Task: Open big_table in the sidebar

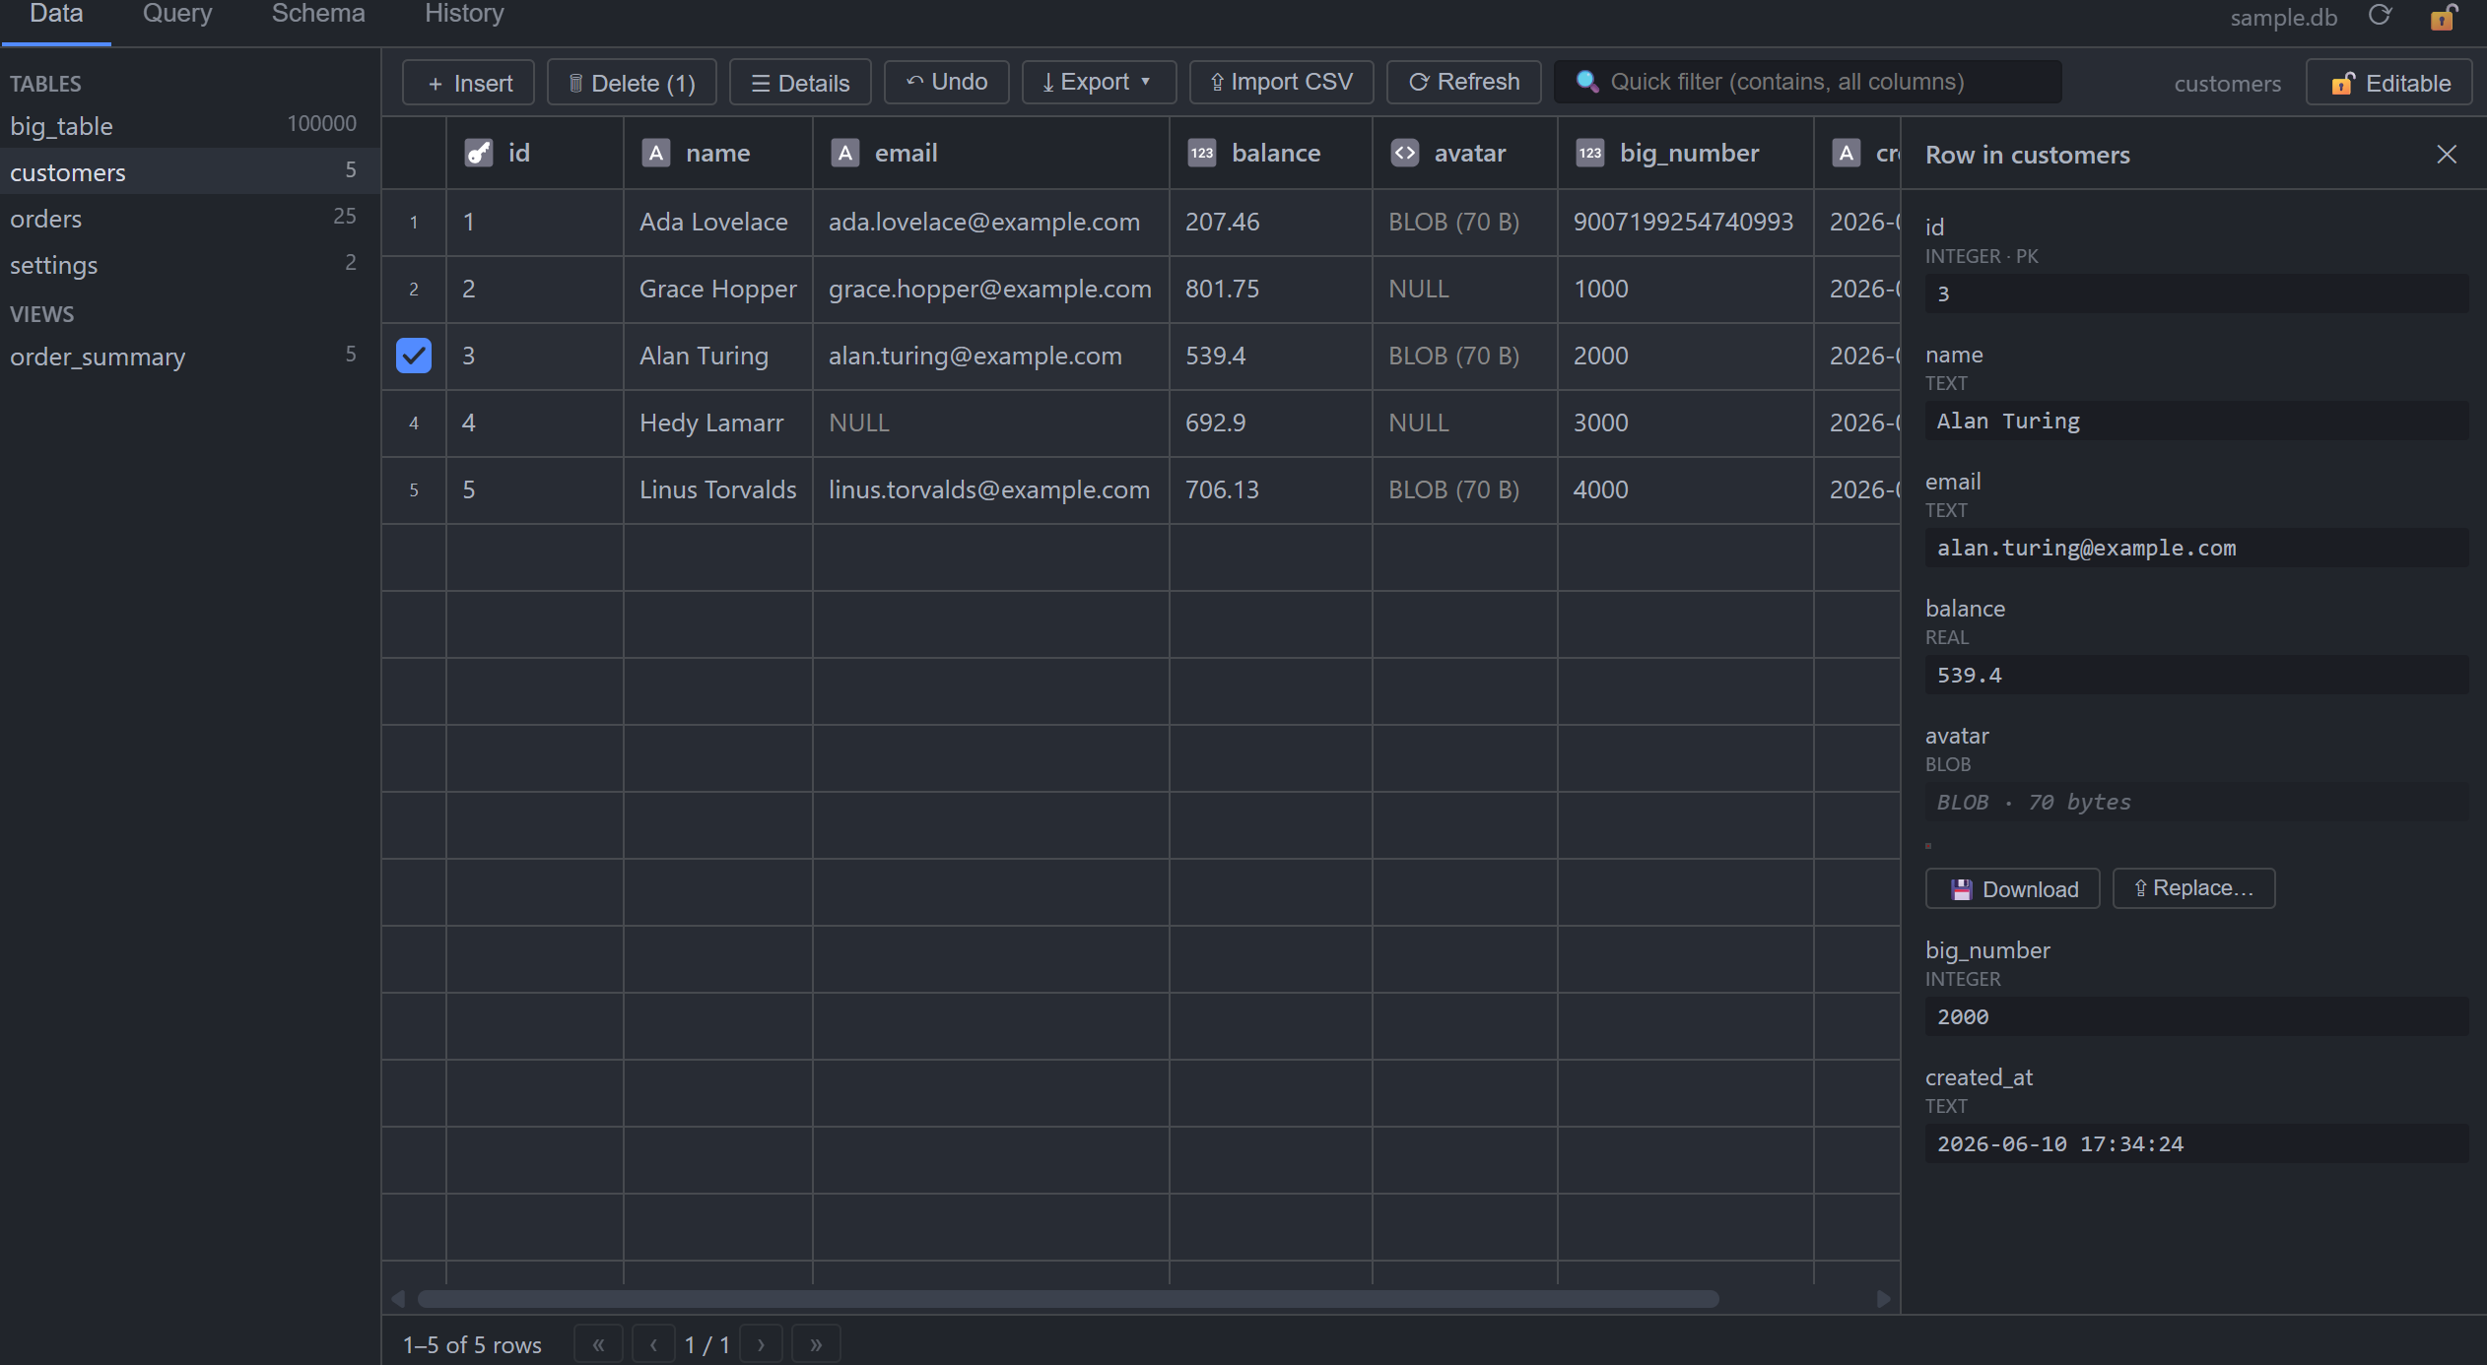Action: click(188, 125)
